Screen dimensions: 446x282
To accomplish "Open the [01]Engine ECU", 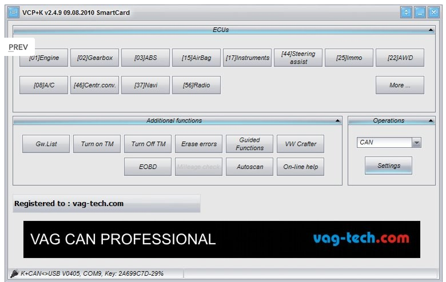I will point(43,58).
